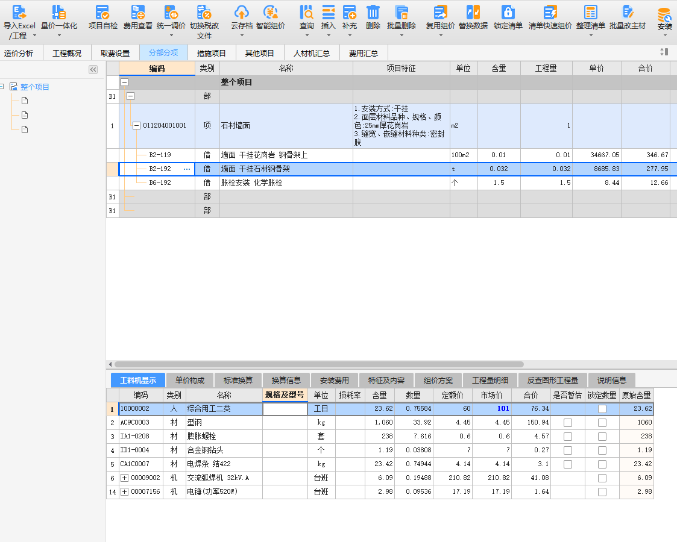Click the column settings icon at tab bar right
Screen dimensions: 677x542
pyautogui.click(x=664, y=52)
